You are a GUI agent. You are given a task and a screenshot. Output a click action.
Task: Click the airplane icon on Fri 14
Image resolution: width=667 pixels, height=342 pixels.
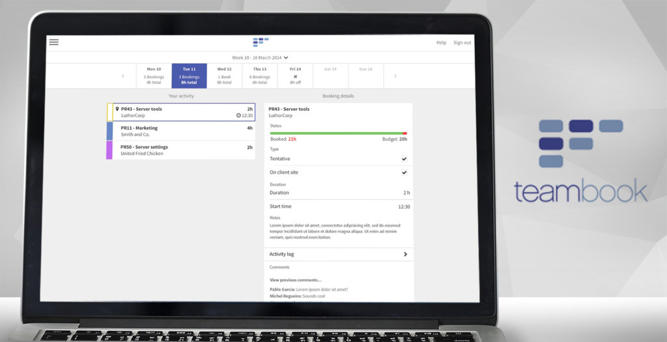click(295, 76)
